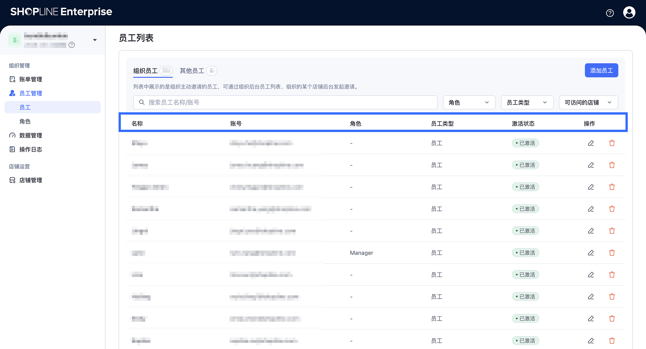Open 角色 submenu item in sidebar

[25, 121]
